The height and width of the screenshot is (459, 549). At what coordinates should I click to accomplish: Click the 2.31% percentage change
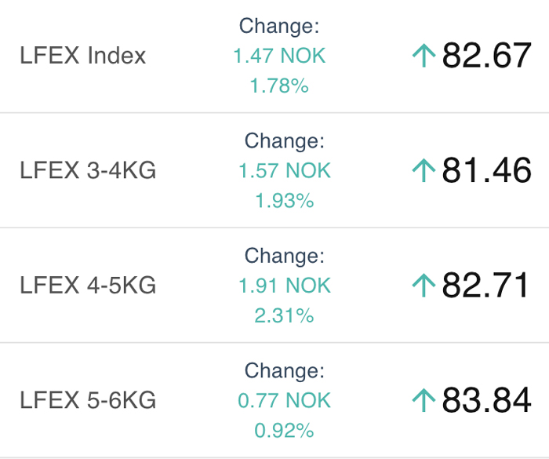tap(284, 315)
